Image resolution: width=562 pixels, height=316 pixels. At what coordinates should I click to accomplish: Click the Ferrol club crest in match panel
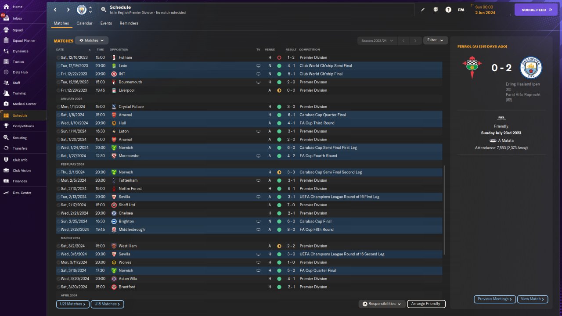472,68
